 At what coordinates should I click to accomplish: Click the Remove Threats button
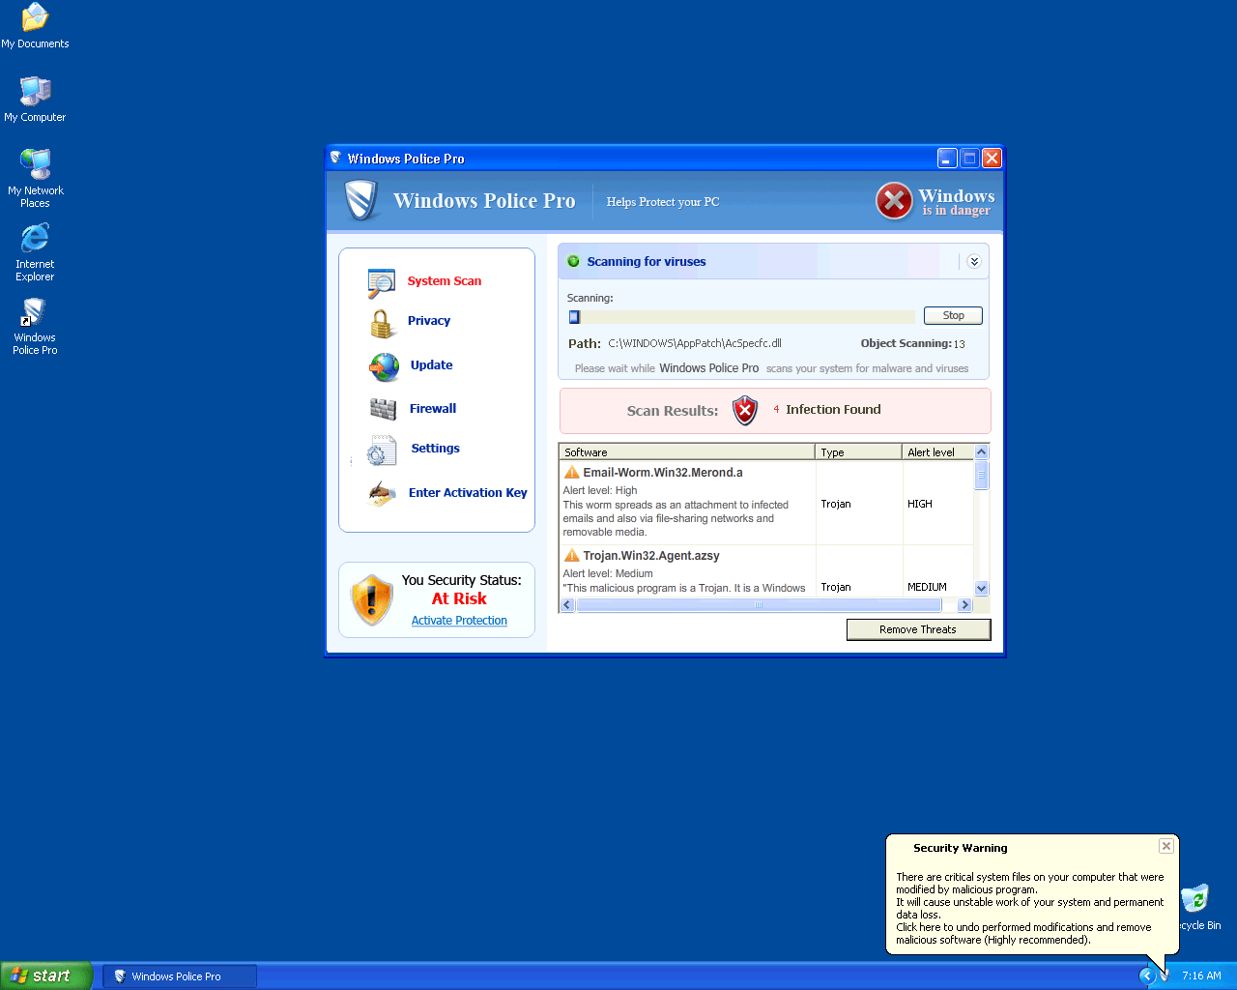[918, 629]
